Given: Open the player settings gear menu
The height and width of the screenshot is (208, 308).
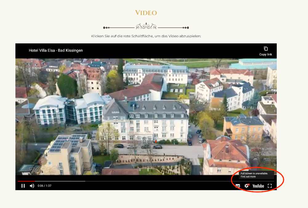Looking at the screenshot, I should 247,186.
